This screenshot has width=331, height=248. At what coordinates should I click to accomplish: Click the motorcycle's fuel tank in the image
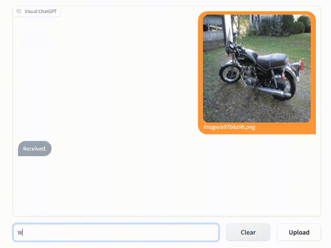[248, 56]
